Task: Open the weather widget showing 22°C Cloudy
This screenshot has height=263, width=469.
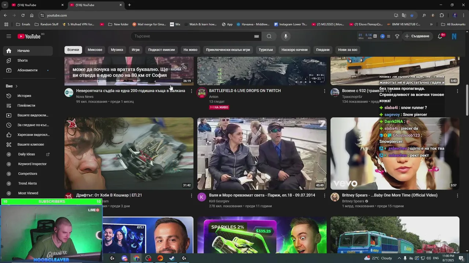Action: 378,258
